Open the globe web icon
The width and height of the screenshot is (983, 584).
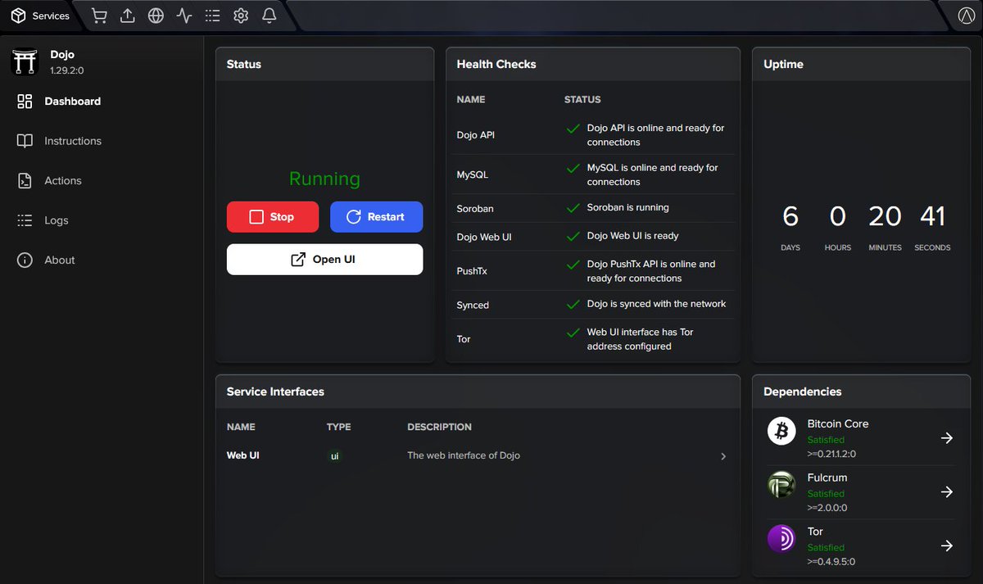pos(156,16)
